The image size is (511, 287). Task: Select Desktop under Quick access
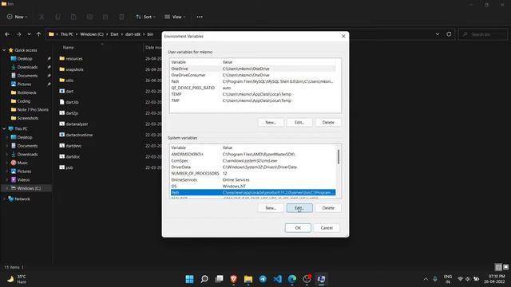point(25,58)
